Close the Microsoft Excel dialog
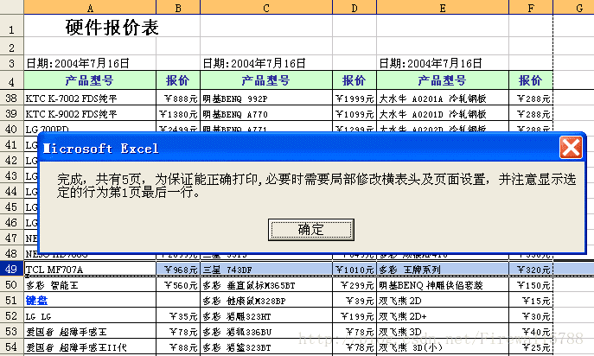The height and width of the screenshot is (356, 594). pos(571,148)
